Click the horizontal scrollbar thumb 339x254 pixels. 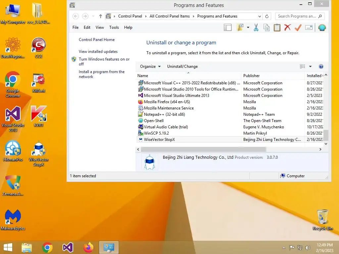click(203, 149)
